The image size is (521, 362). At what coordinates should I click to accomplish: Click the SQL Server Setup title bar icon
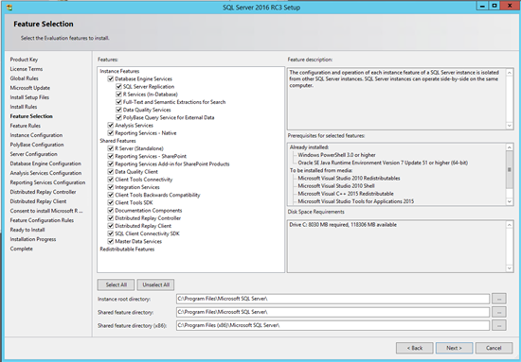pos(9,8)
